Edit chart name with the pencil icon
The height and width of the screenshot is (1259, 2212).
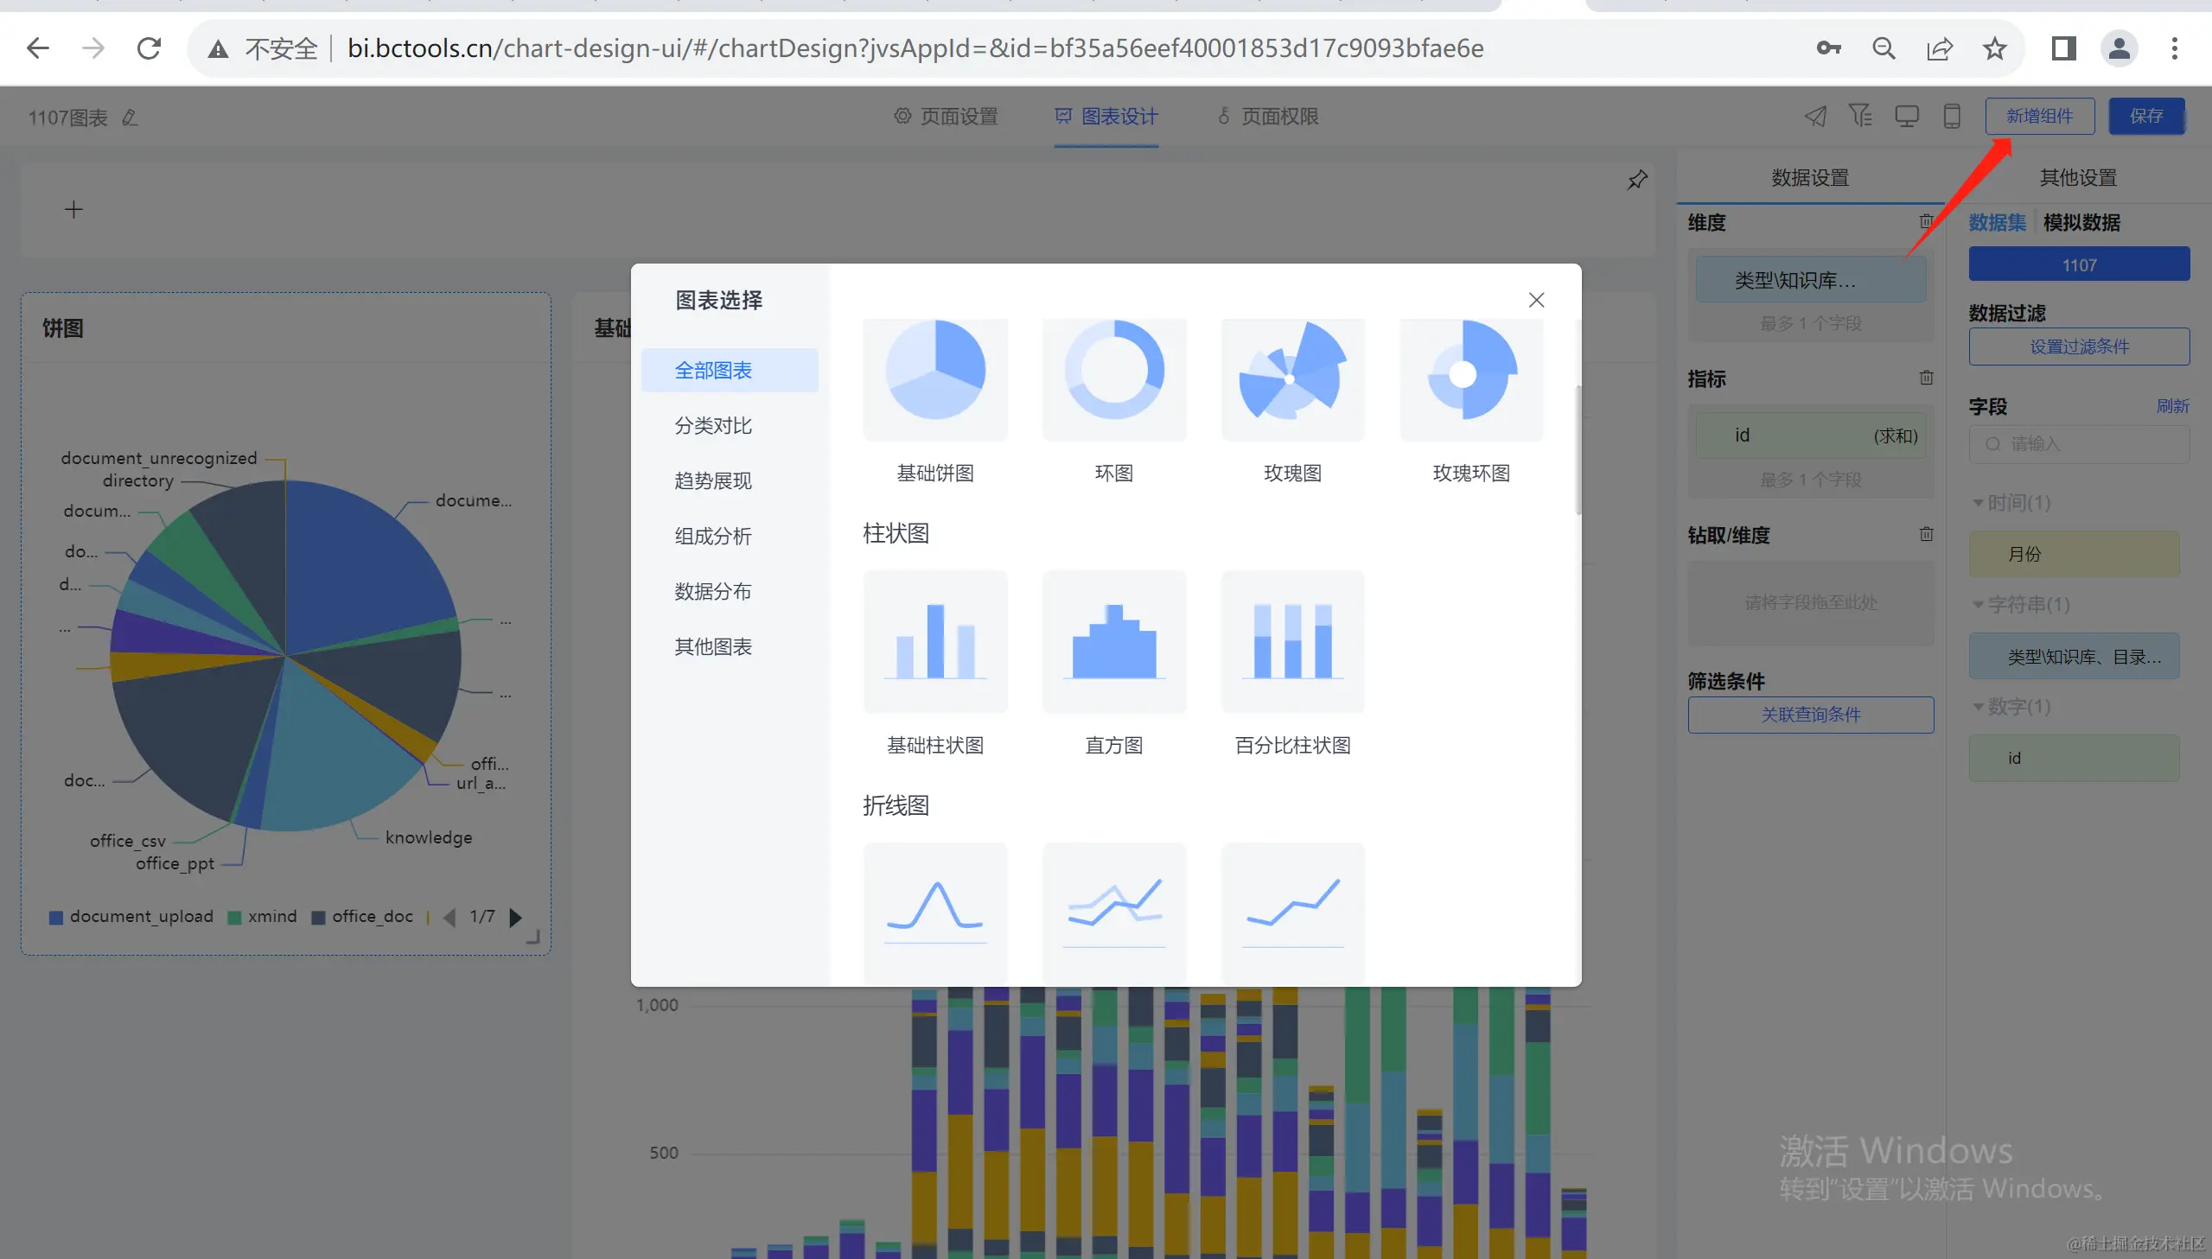130,118
